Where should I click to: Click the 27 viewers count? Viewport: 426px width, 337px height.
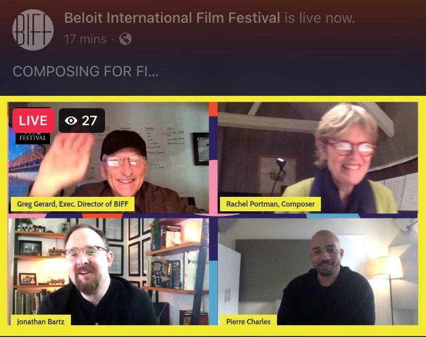90,121
